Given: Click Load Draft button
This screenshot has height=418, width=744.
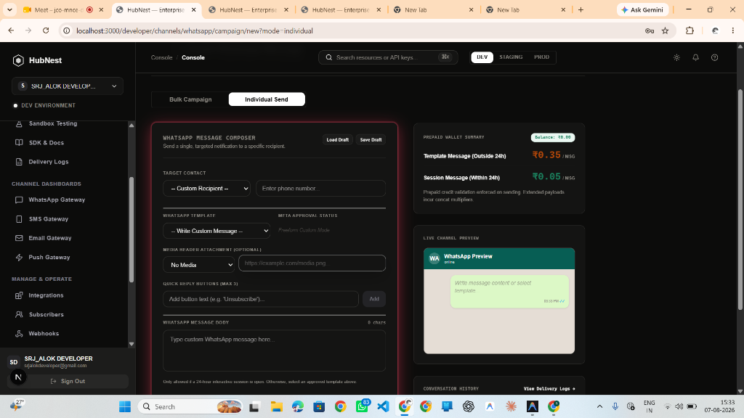Looking at the screenshot, I should pyautogui.click(x=337, y=140).
